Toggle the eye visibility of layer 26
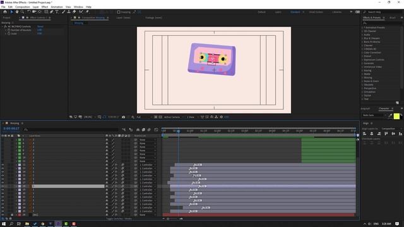 (x=3, y=214)
